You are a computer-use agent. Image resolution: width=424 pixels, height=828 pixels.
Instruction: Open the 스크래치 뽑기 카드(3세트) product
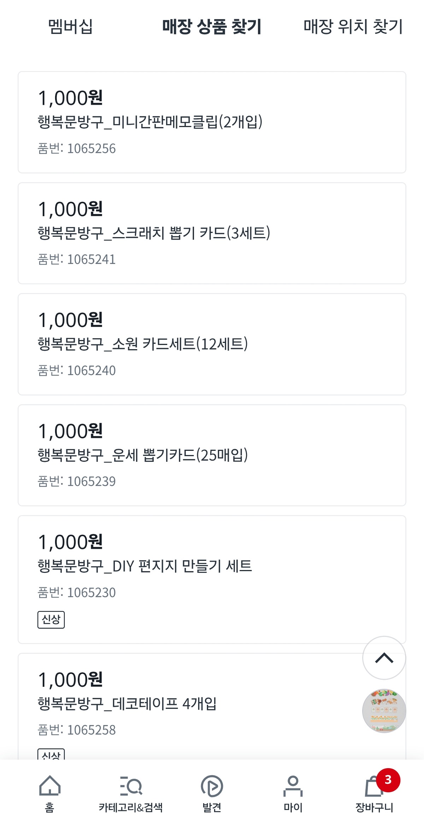coord(212,233)
